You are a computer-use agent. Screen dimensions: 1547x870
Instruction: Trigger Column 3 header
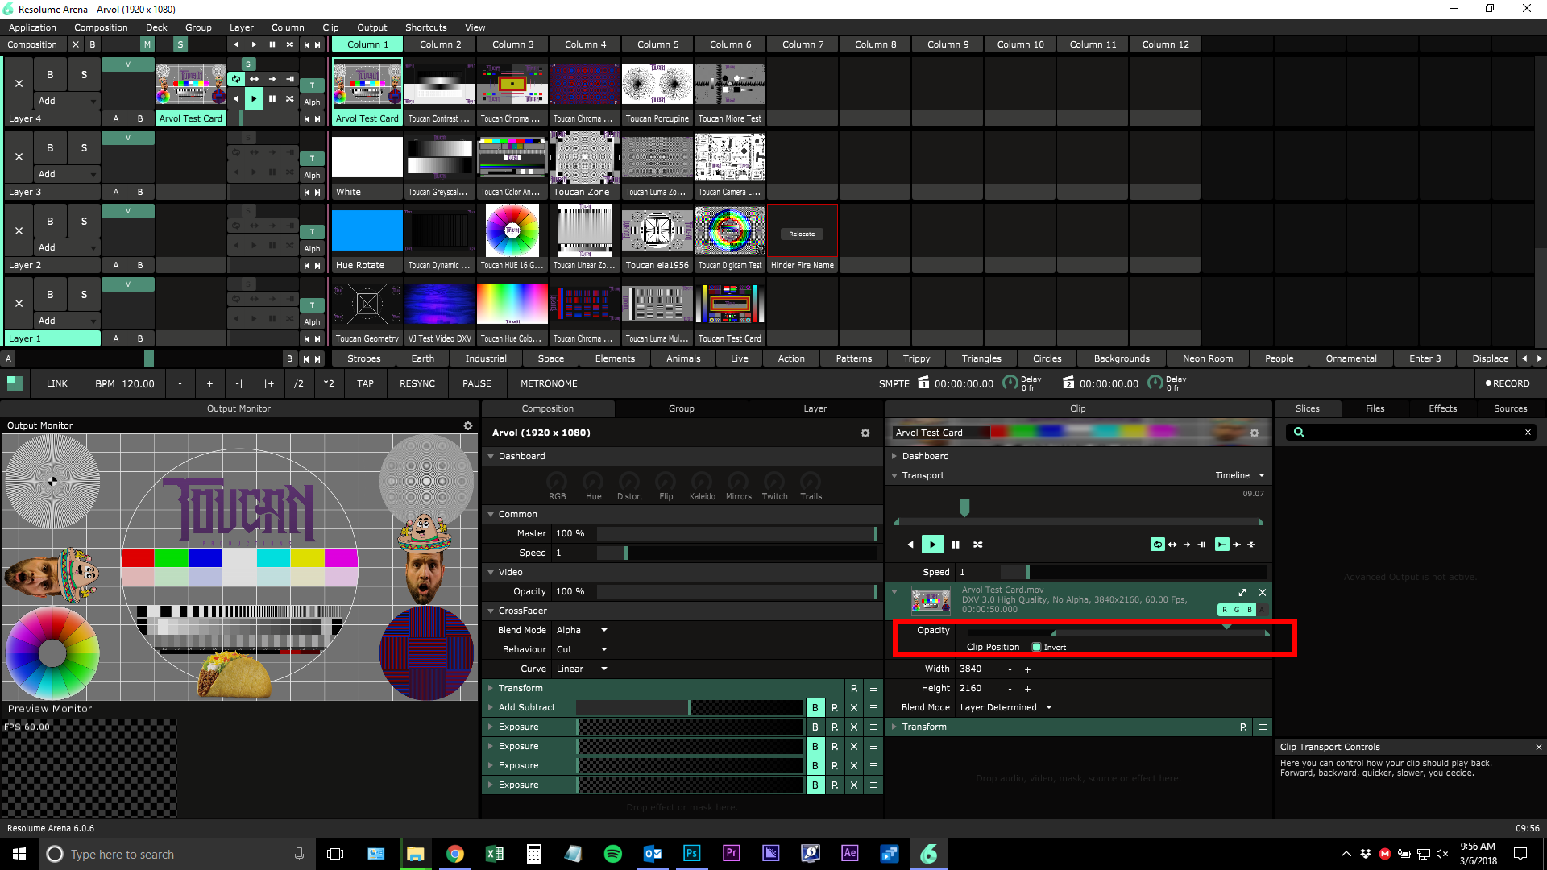pos(512,44)
